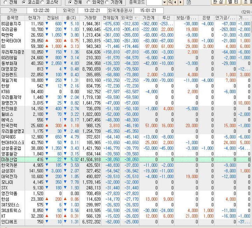This screenshot has width=252, height=228.
Task: Select the 대영포장 stock name
Action: point(9,69)
